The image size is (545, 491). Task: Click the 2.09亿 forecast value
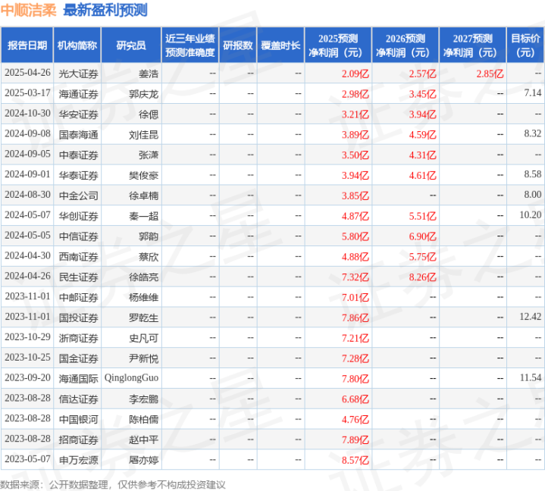click(x=356, y=73)
